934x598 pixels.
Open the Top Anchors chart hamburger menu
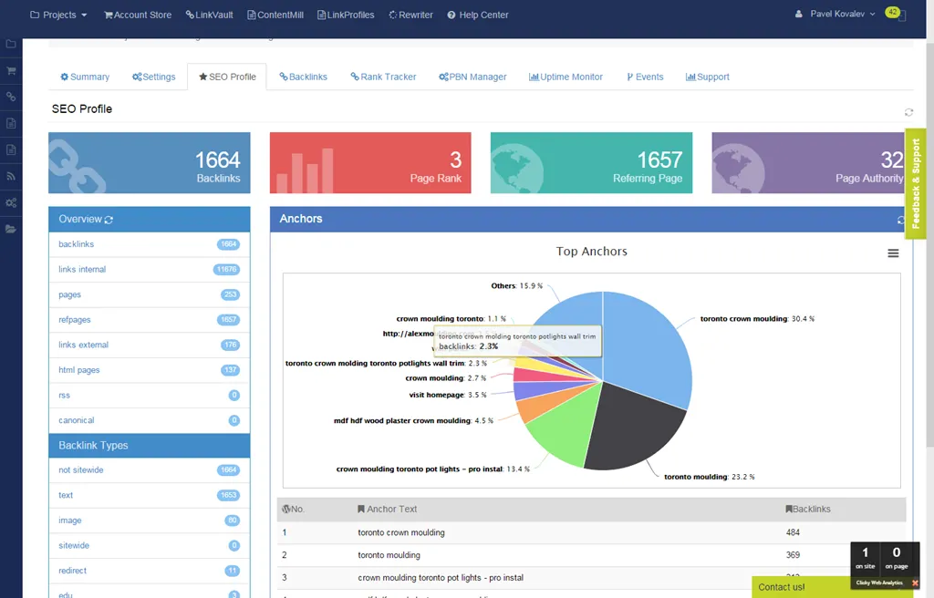coord(893,253)
